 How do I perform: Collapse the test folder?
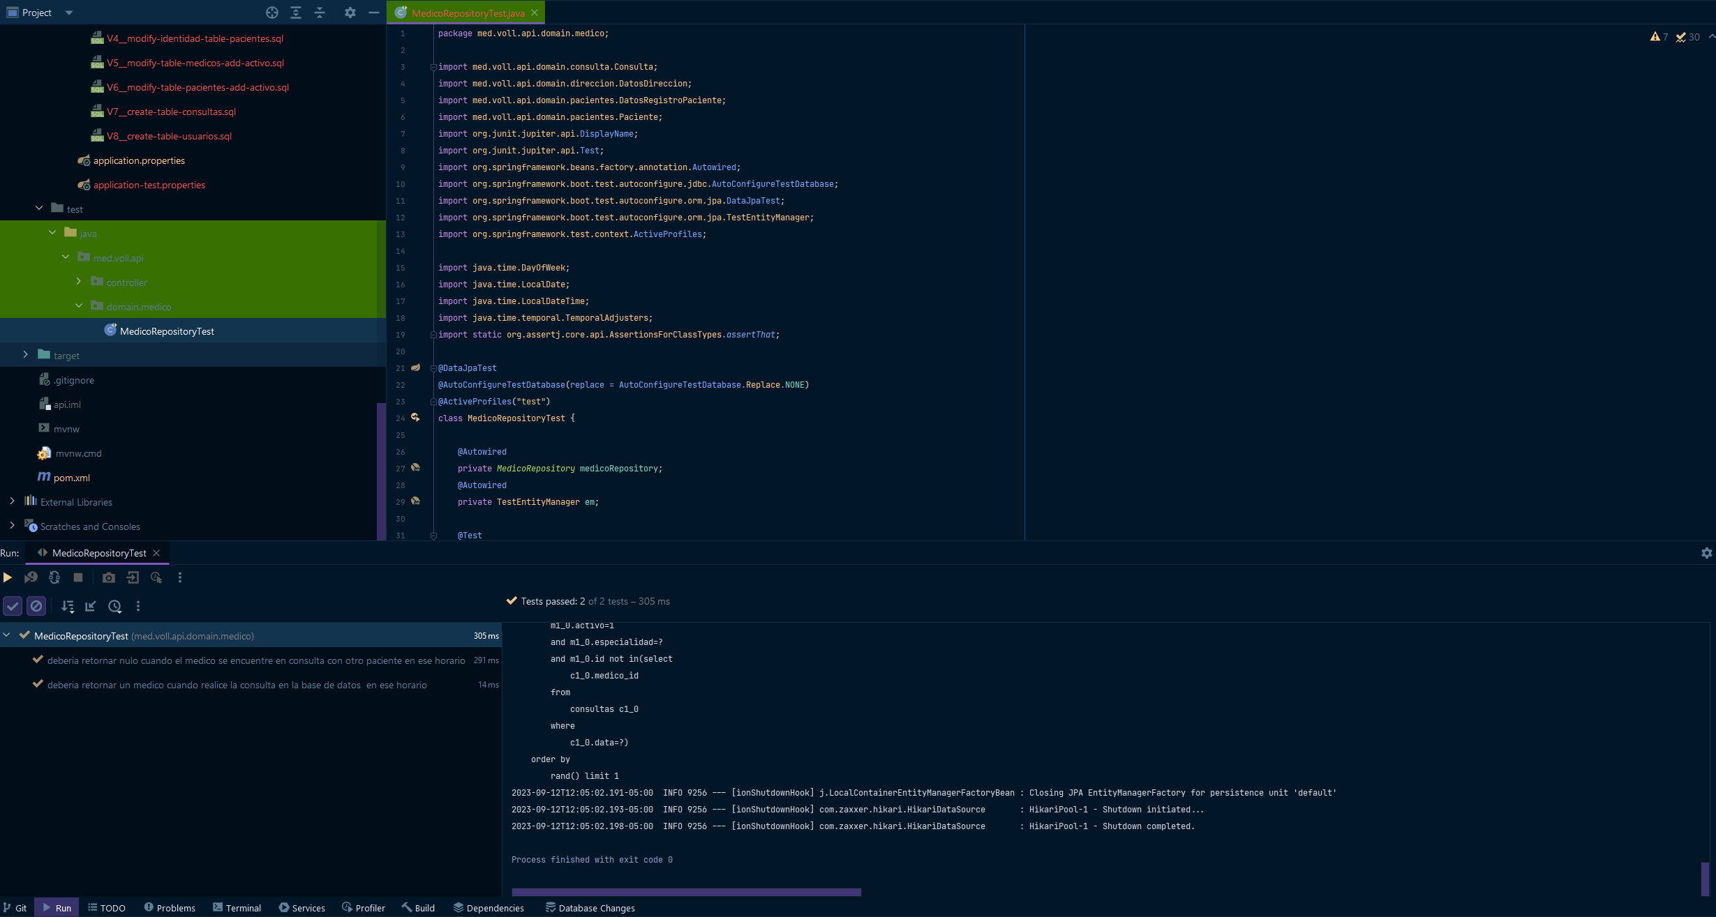(39, 209)
